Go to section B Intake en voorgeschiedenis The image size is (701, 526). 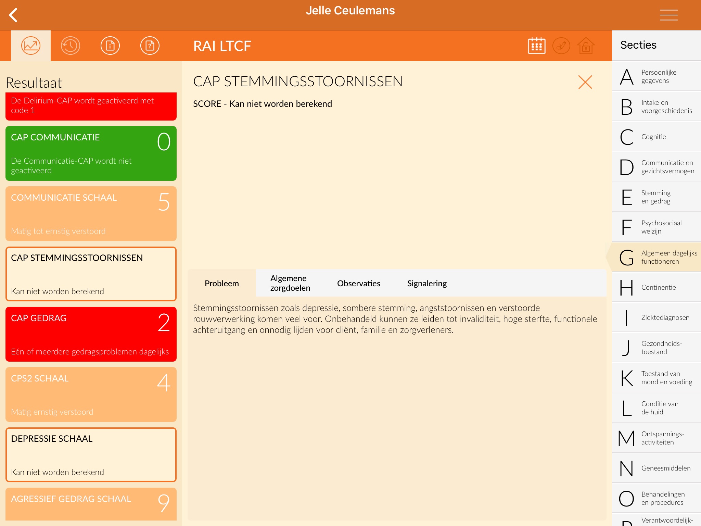[x=657, y=107]
